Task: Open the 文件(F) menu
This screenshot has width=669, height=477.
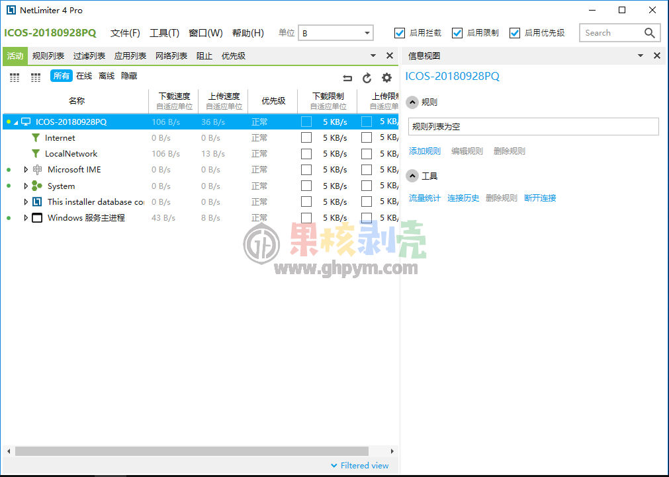Action: (x=125, y=33)
